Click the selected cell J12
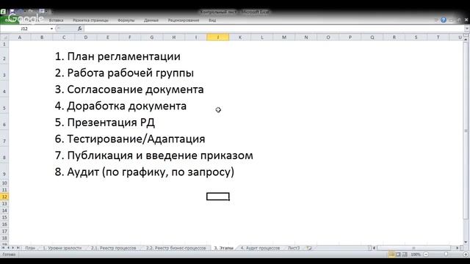This screenshot has height=264, width=470. [218, 197]
